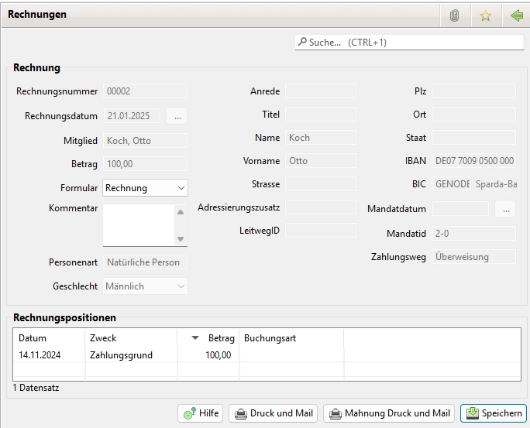Screen dimensions: 530x428
Task: Open the Mandatdatum date picker button
Action: [x=504, y=209]
